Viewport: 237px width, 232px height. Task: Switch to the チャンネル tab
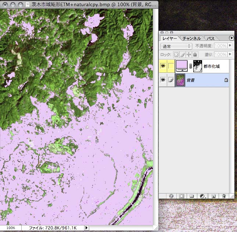coord(191,38)
